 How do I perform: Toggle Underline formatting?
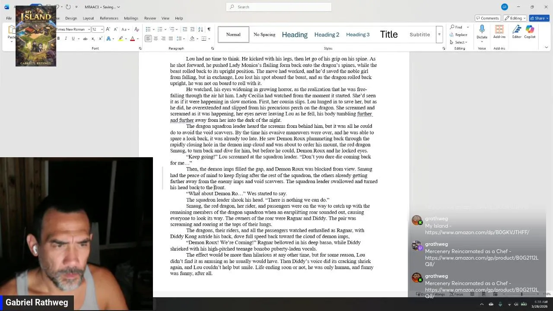click(73, 39)
